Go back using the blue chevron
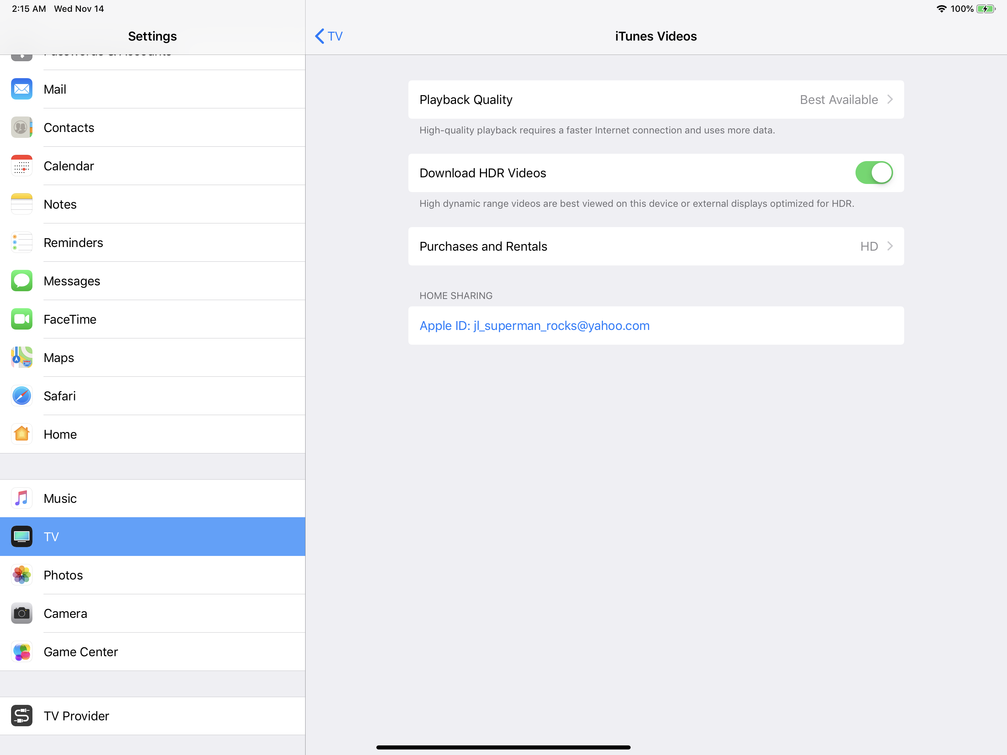 point(320,36)
